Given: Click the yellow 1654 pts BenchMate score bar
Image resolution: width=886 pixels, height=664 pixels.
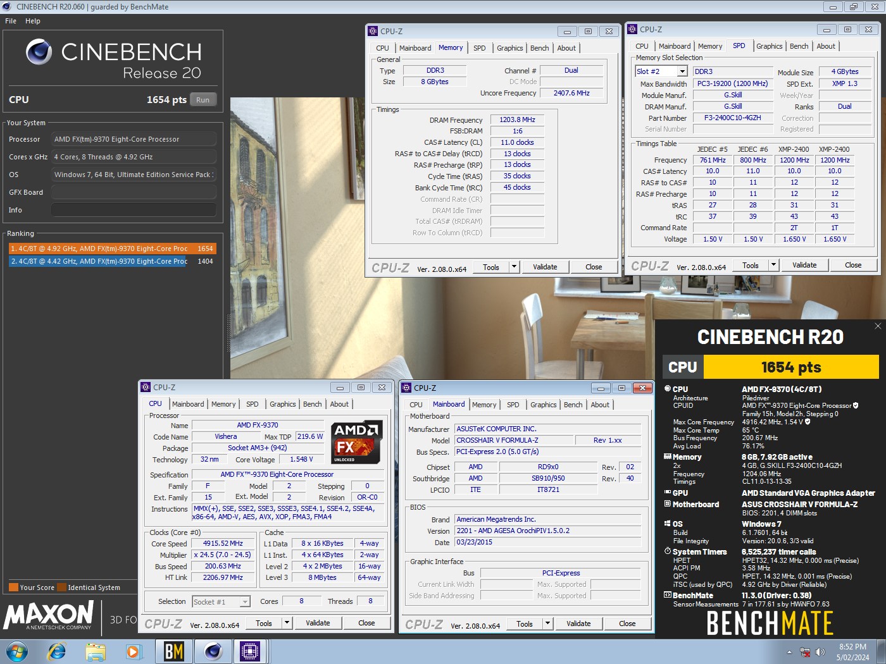Looking at the screenshot, I should (x=791, y=367).
